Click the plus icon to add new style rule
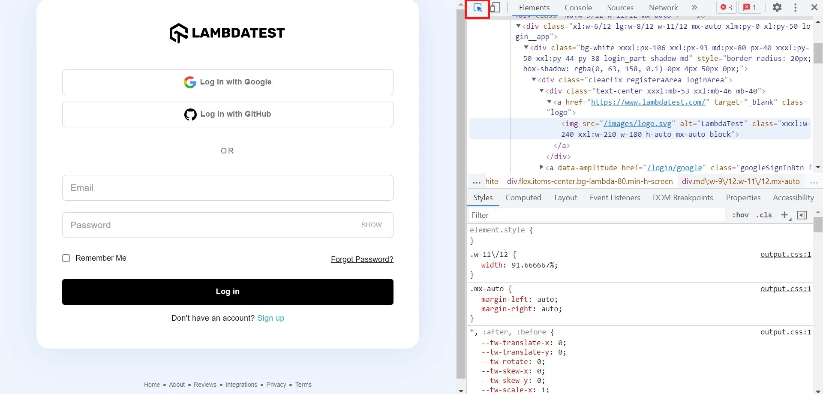Image resolution: width=823 pixels, height=394 pixels. pos(784,215)
